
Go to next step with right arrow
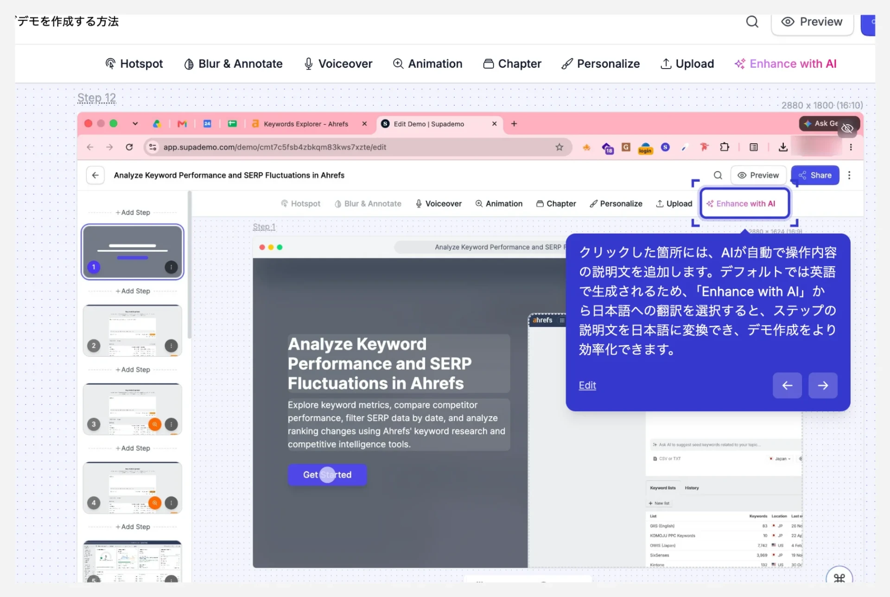(x=823, y=385)
